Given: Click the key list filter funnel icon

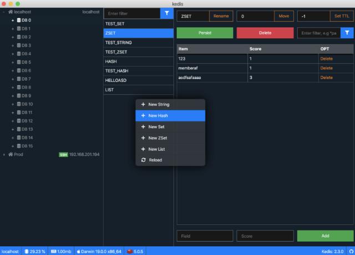Looking at the screenshot, I should click(x=166, y=13).
